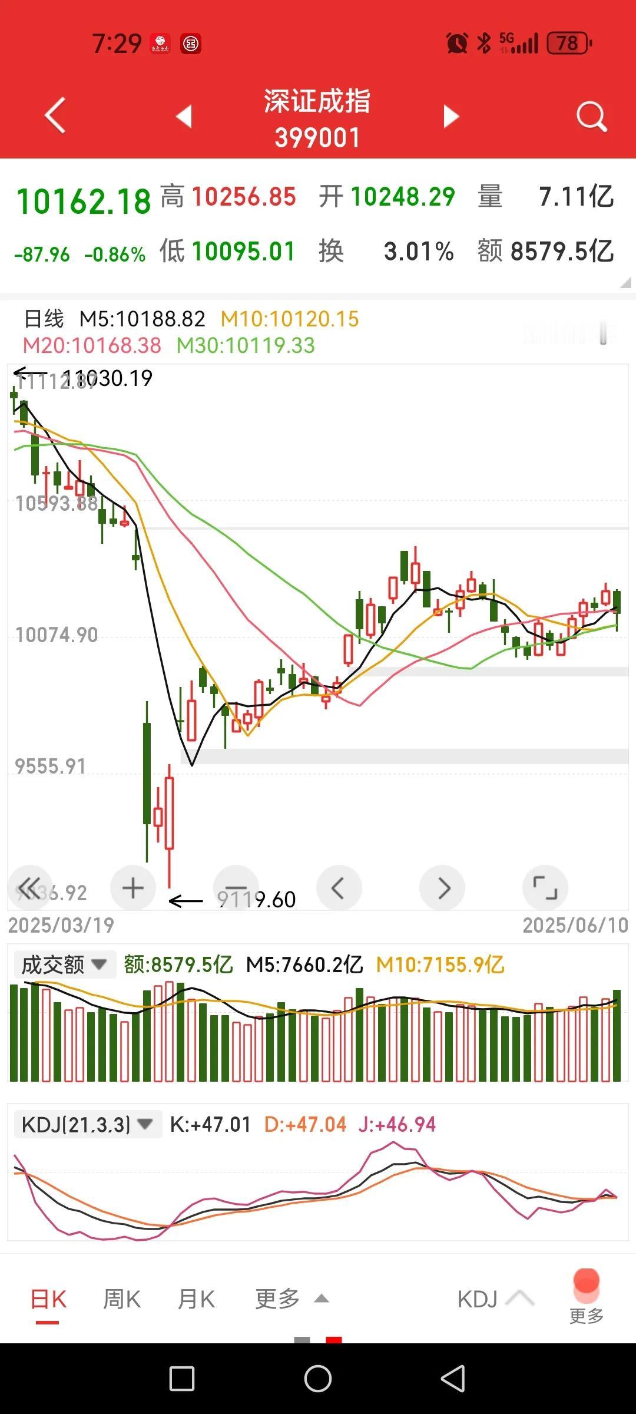This screenshot has height=1414, width=636.
Task: Tap the Android recent apps square button
Action: coord(182,1379)
